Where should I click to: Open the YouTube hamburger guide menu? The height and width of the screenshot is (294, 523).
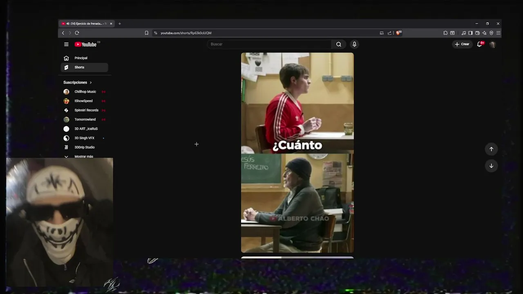coord(66,44)
